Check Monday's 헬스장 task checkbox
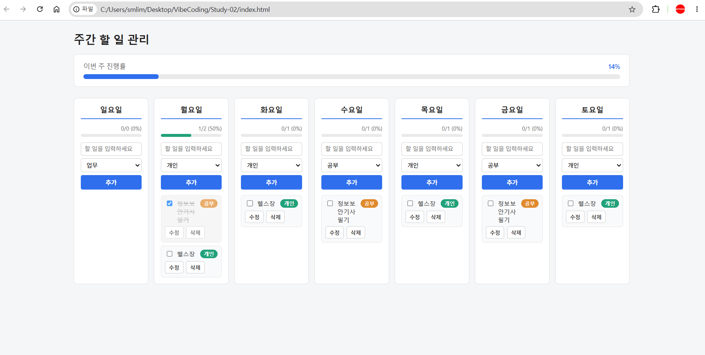The height and width of the screenshot is (355, 705). tap(170, 254)
